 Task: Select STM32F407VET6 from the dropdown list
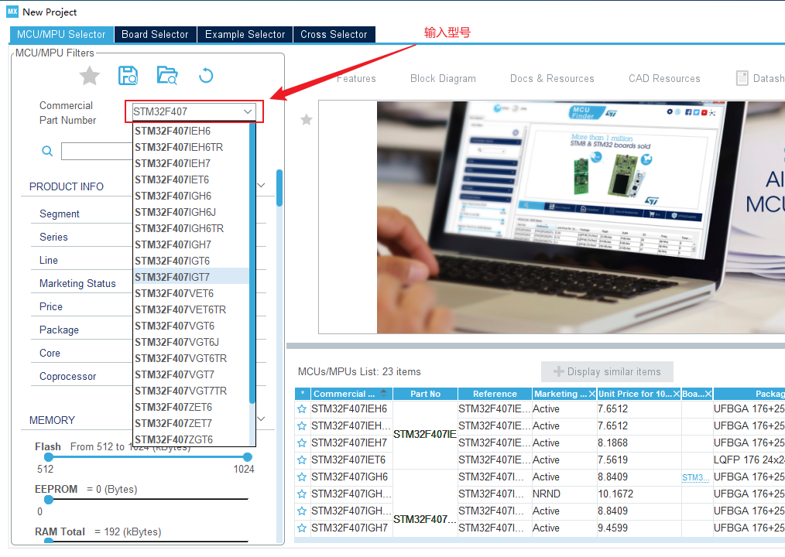click(174, 293)
